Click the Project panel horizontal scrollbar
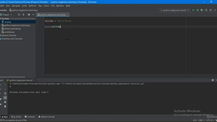Image resolution: width=217 pixels, height=122 pixels. pos(13,77)
